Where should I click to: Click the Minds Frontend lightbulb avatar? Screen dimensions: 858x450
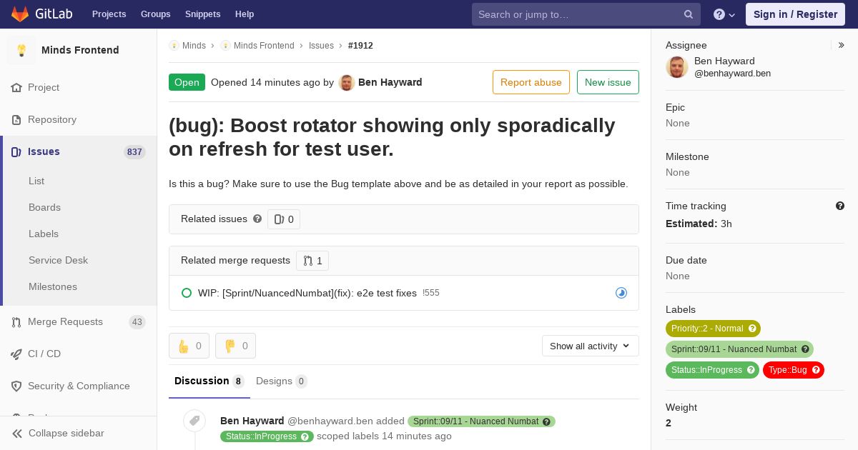tap(21, 50)
